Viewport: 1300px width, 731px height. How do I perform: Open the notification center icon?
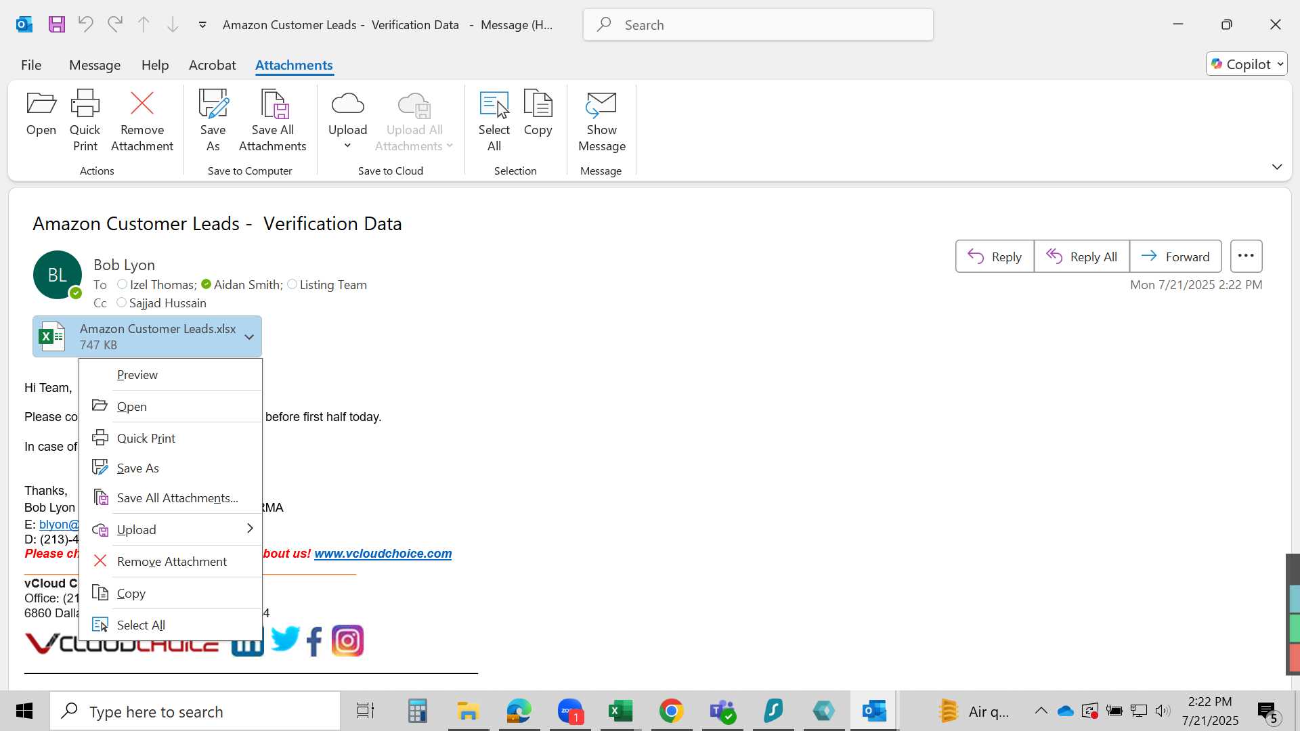(x=1267, y=711)
